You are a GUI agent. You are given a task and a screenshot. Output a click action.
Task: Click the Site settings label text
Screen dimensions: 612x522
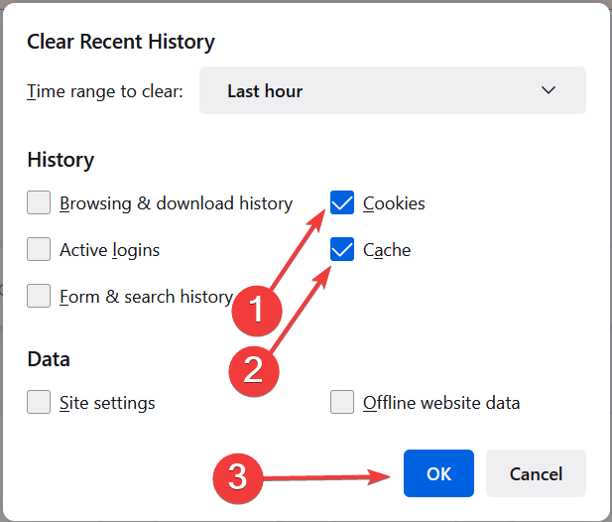click(x=107, y=403)
